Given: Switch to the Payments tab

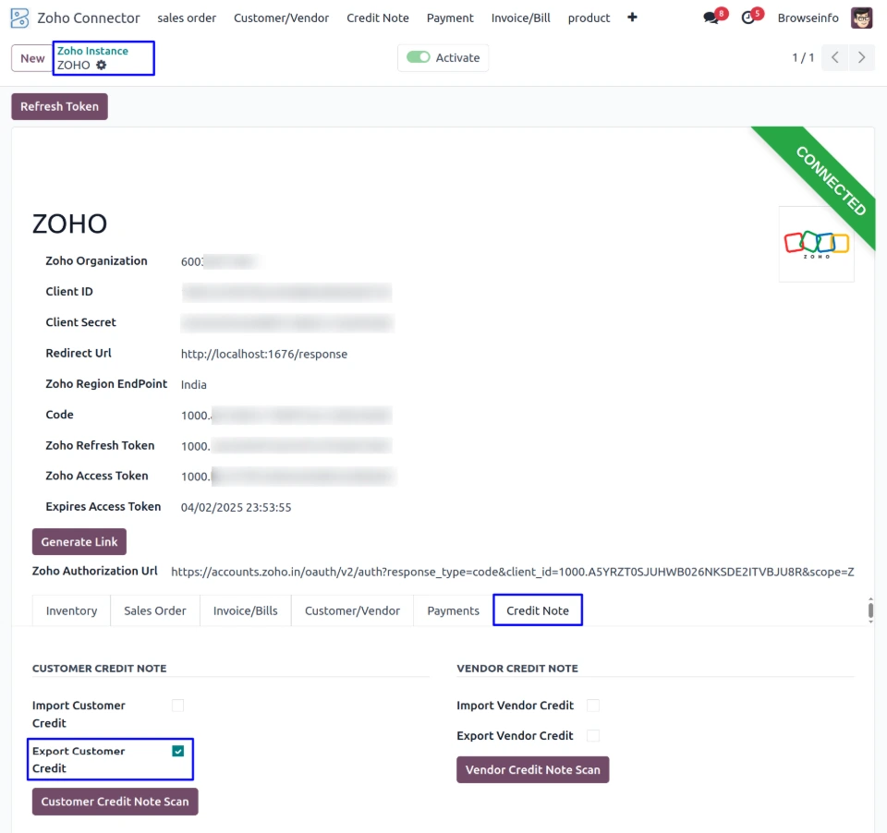Looking at the screenshot, I should (x=453, y=610).
